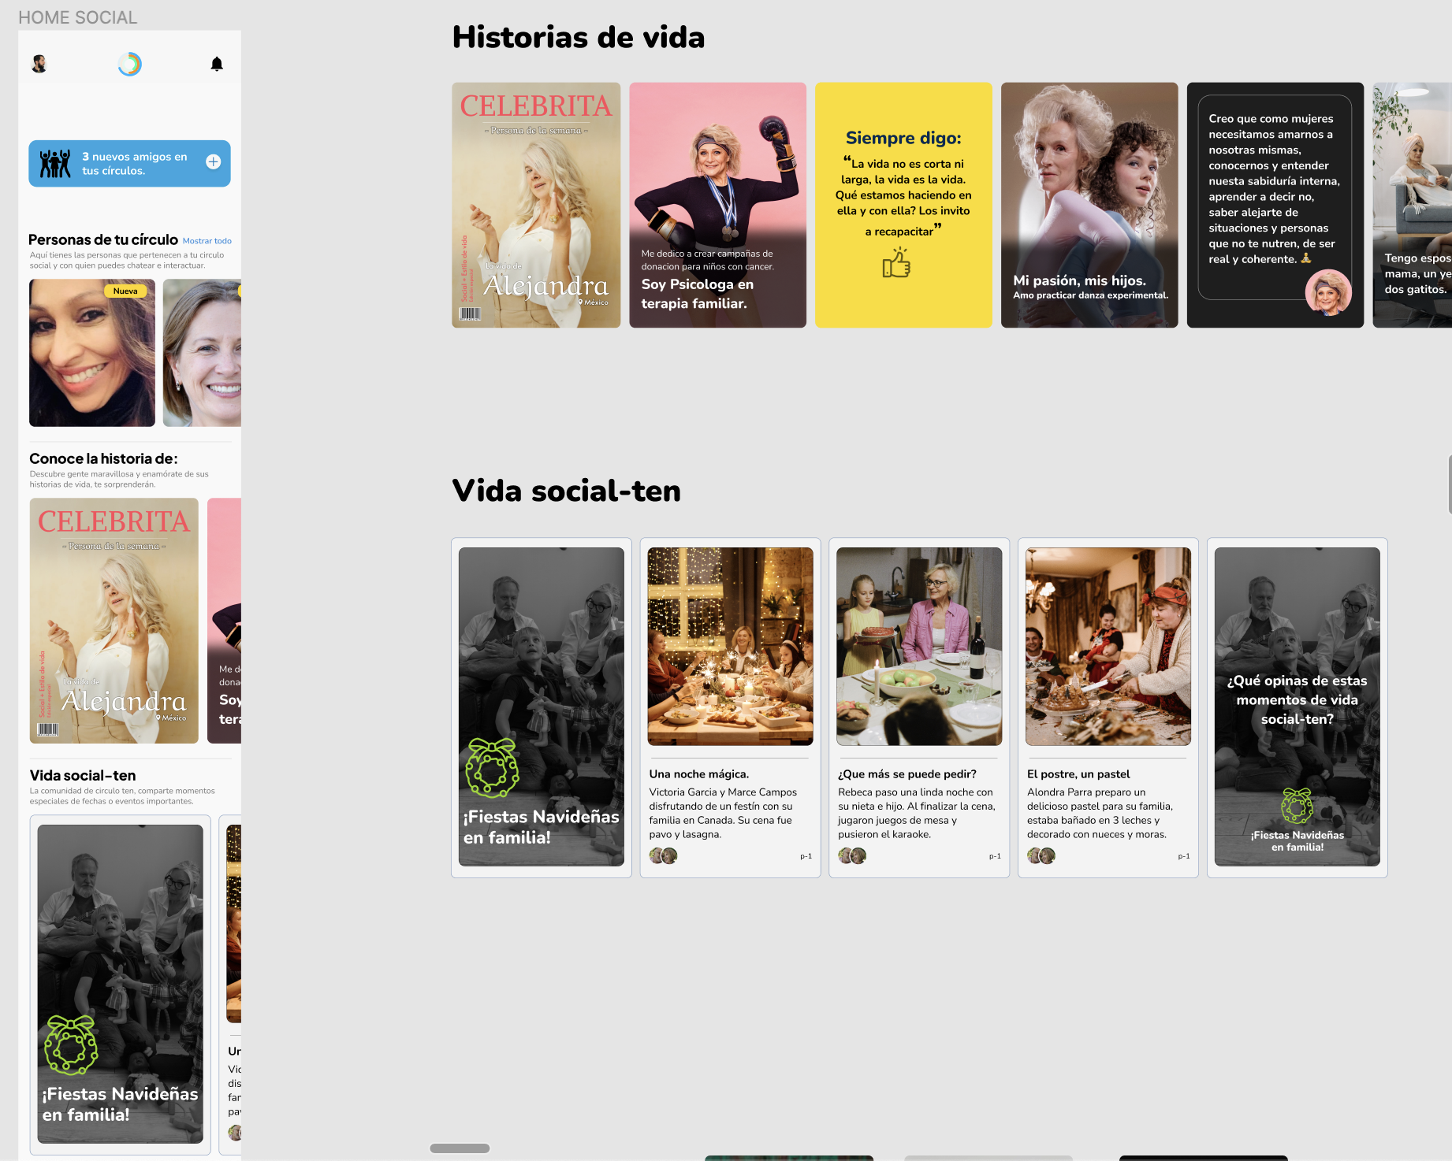Open the user profile avatar
1452x1161 pixels.
pos(39,64)
